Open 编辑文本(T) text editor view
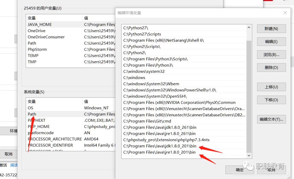The height and width of the screenshot is (179, 294). click(271, 119)
